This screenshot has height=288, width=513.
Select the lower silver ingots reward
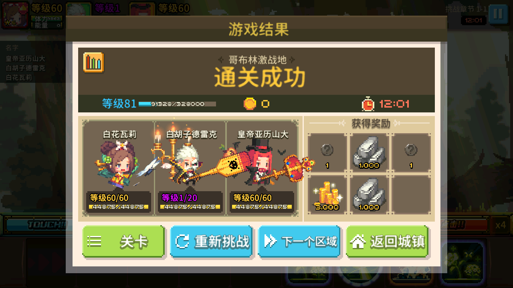click(x=369, y=194)
